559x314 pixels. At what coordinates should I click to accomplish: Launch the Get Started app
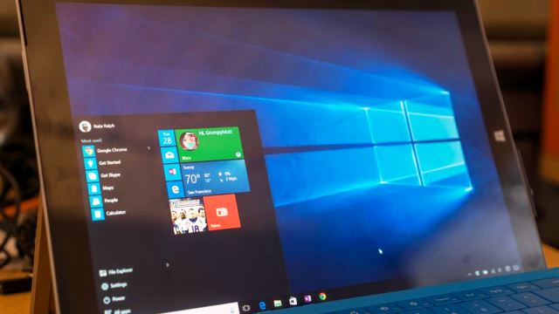pyautogui.click(x=103, y=163)
